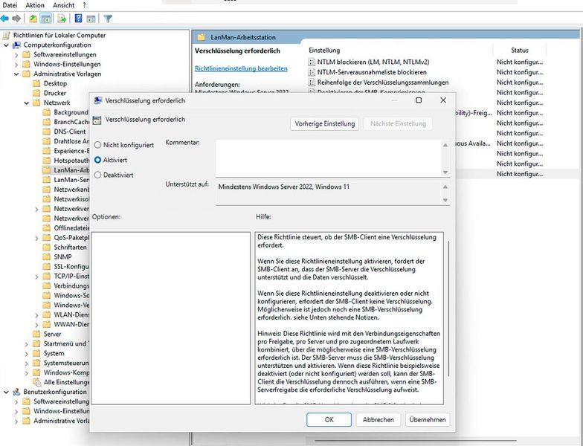Click the filter funnel toolbar icon
This screenshot has height=446, width=583.
tap(108, 18)
